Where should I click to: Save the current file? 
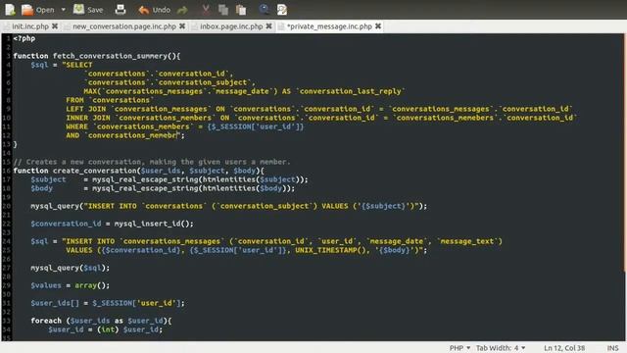click(88, 10)
